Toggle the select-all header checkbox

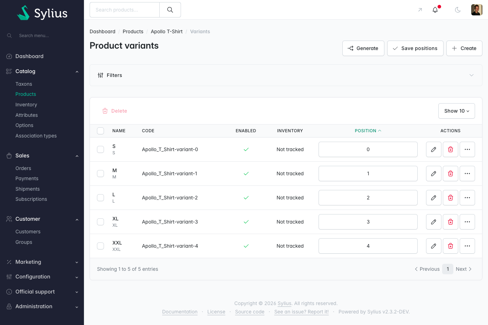coord(100,131)
